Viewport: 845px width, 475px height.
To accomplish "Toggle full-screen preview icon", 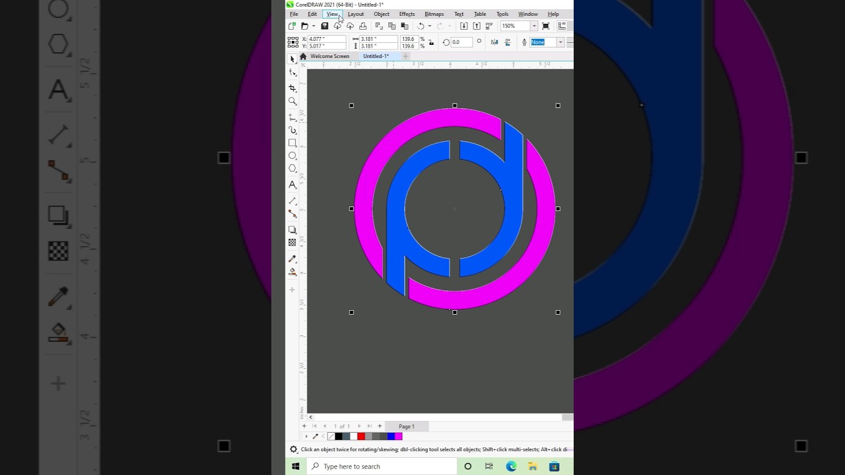I will (546, 26).
